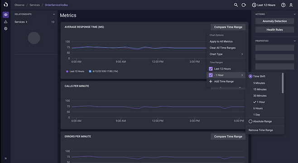Click the Calls Per Minute chart line
The image size is (298, 163).
158,107
